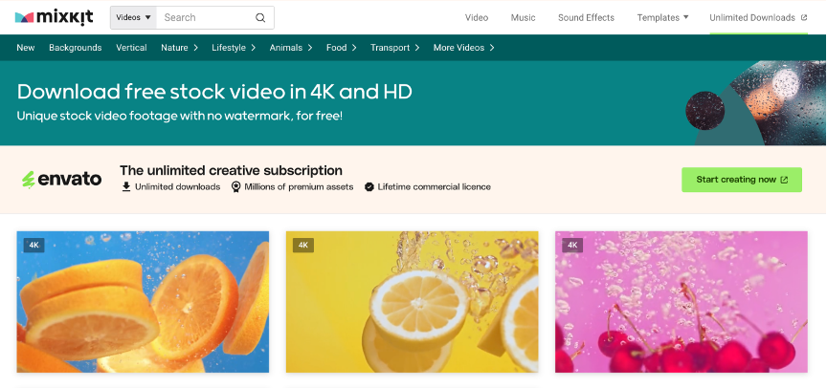
Task: Click the Mixkit logo
Action: pyautogui.click(x=56, y=17)
